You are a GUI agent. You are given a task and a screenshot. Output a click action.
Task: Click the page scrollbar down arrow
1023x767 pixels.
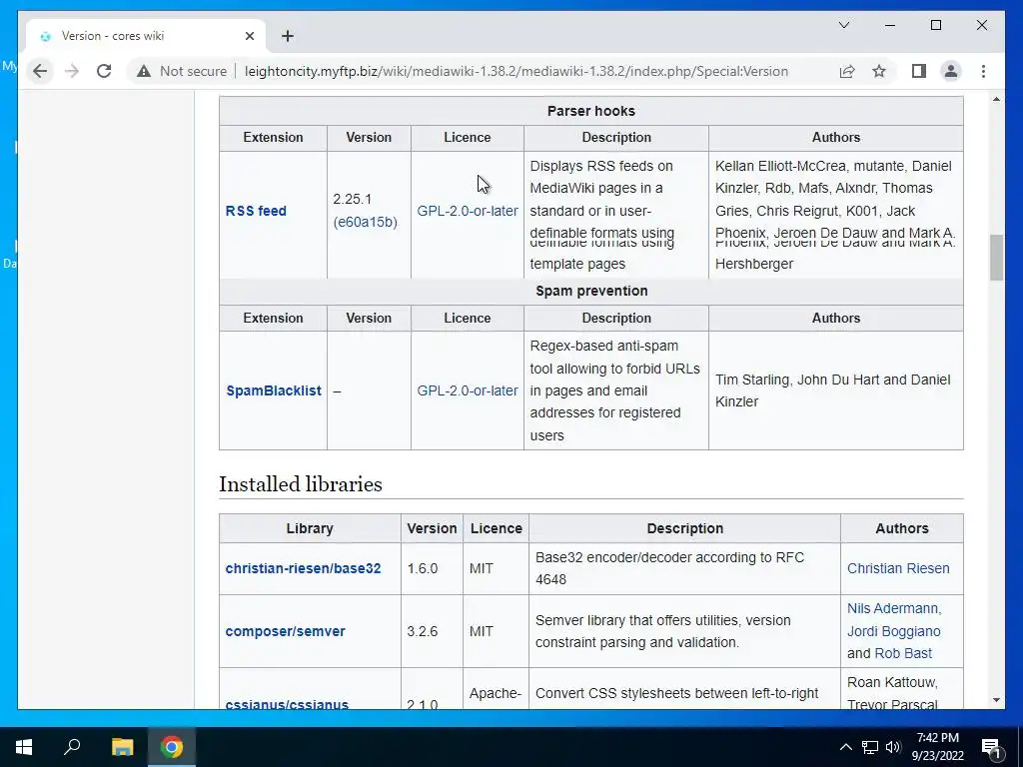pos(996,700)
